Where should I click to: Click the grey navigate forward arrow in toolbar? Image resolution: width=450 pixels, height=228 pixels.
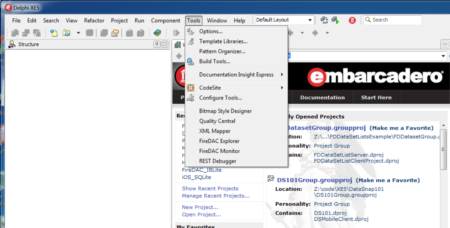(x=315, y=33)
